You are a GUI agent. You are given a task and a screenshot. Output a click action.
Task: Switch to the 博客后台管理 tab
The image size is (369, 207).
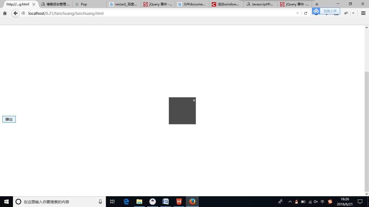55,4
